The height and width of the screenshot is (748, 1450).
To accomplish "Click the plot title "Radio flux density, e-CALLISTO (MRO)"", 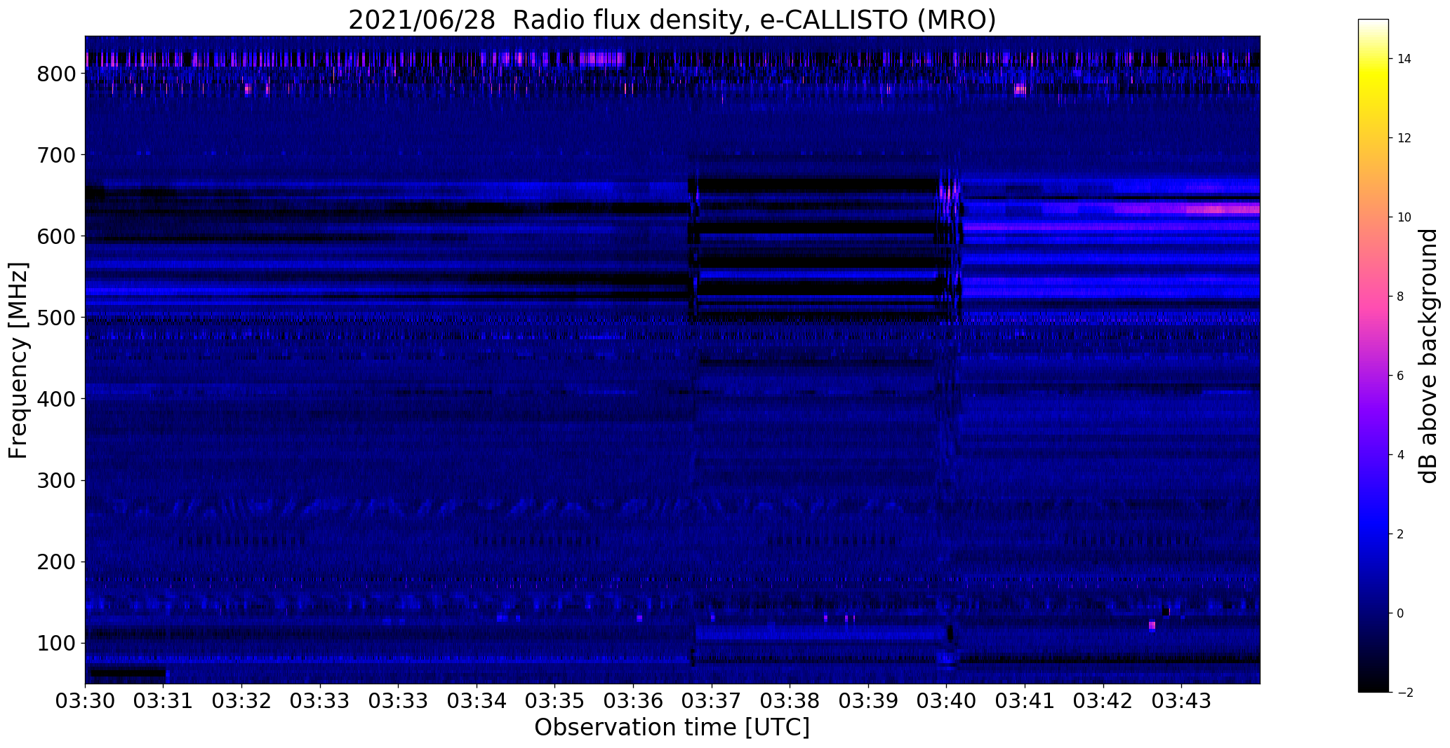I will pos(754,20).
